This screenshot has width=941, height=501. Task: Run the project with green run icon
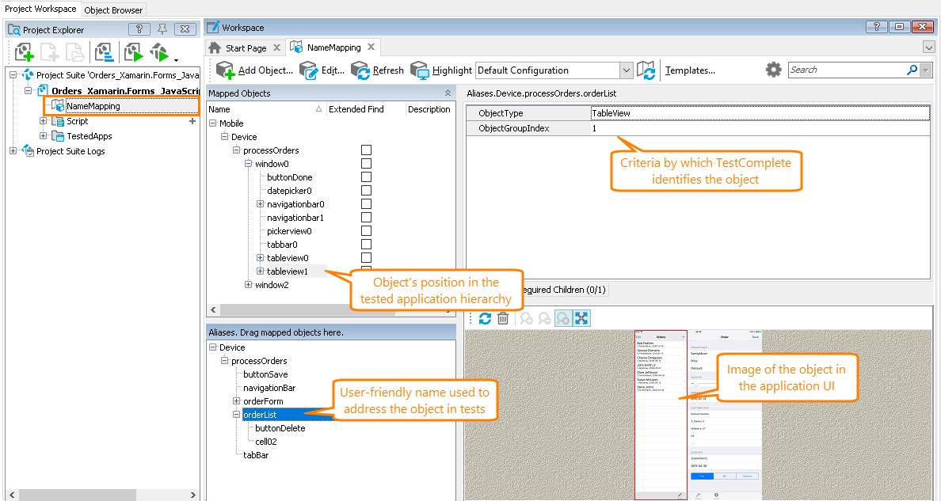point(134,52)
